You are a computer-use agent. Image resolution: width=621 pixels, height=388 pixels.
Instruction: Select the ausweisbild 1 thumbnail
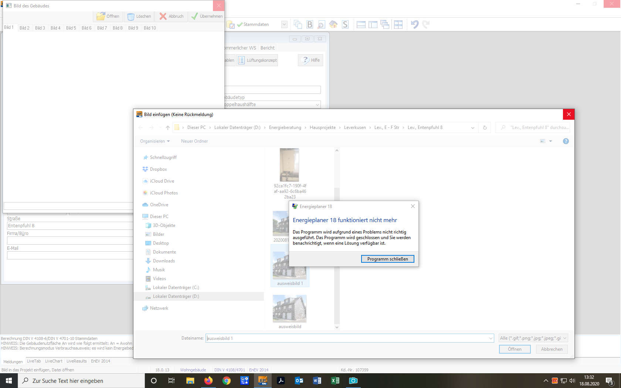[290, 268]
